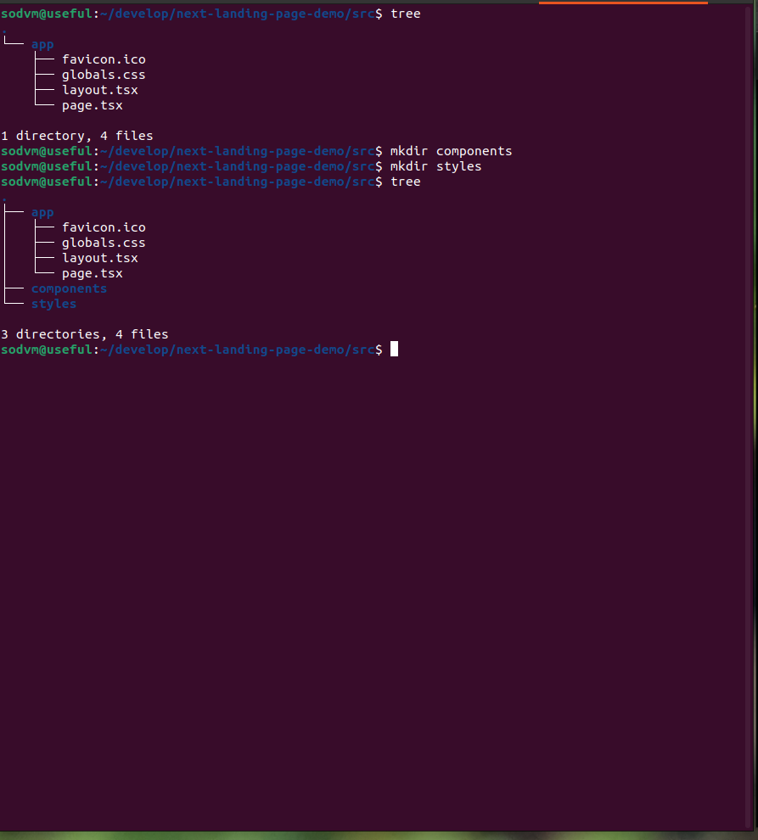Select globals.css in the first tree listing
This screenshot has height=840, width=758.
tap(103, 74)
